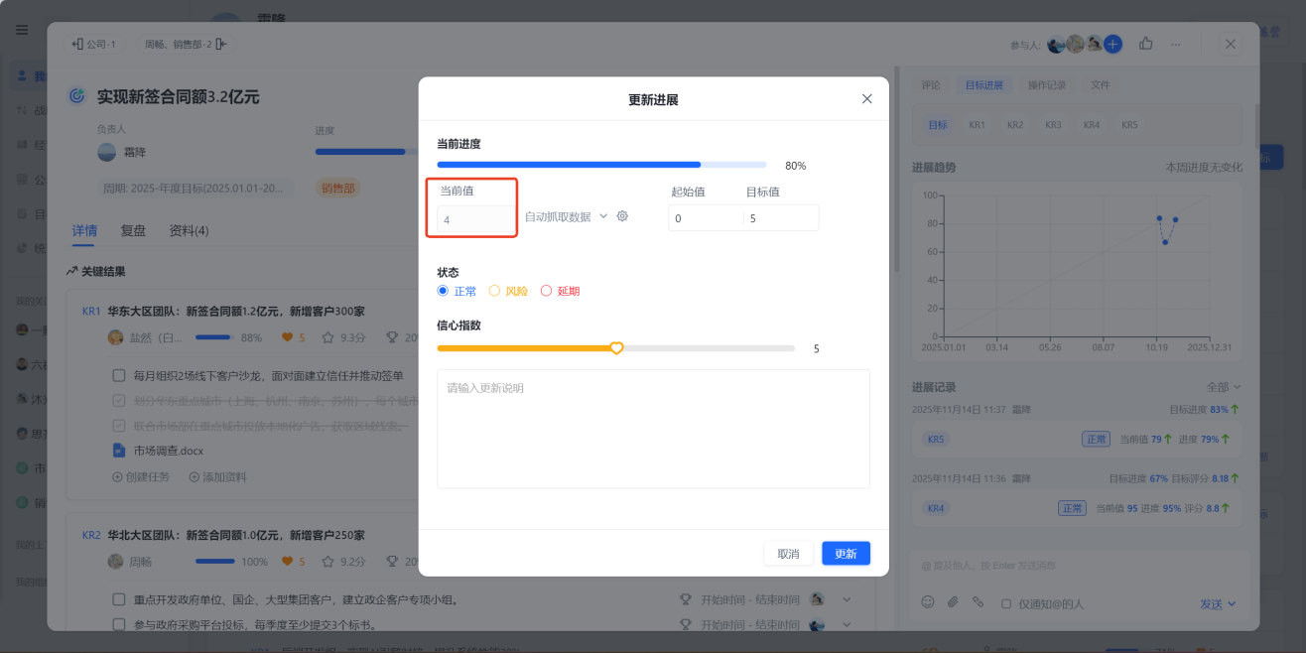This screenshot has height=653, width=1306.
Task: Open the three-dot more options menu
Action: pos(1176,44)
